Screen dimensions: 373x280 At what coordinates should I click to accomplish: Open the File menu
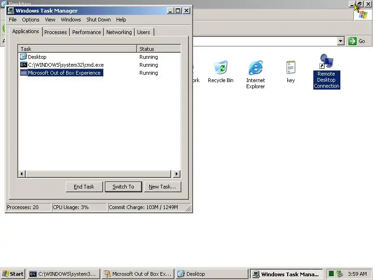tap(13, 20)
